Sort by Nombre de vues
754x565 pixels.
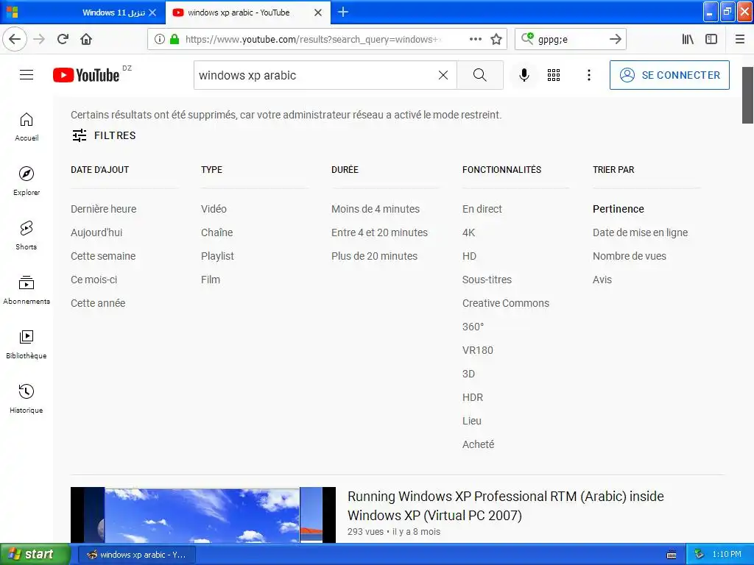point(629,256)
